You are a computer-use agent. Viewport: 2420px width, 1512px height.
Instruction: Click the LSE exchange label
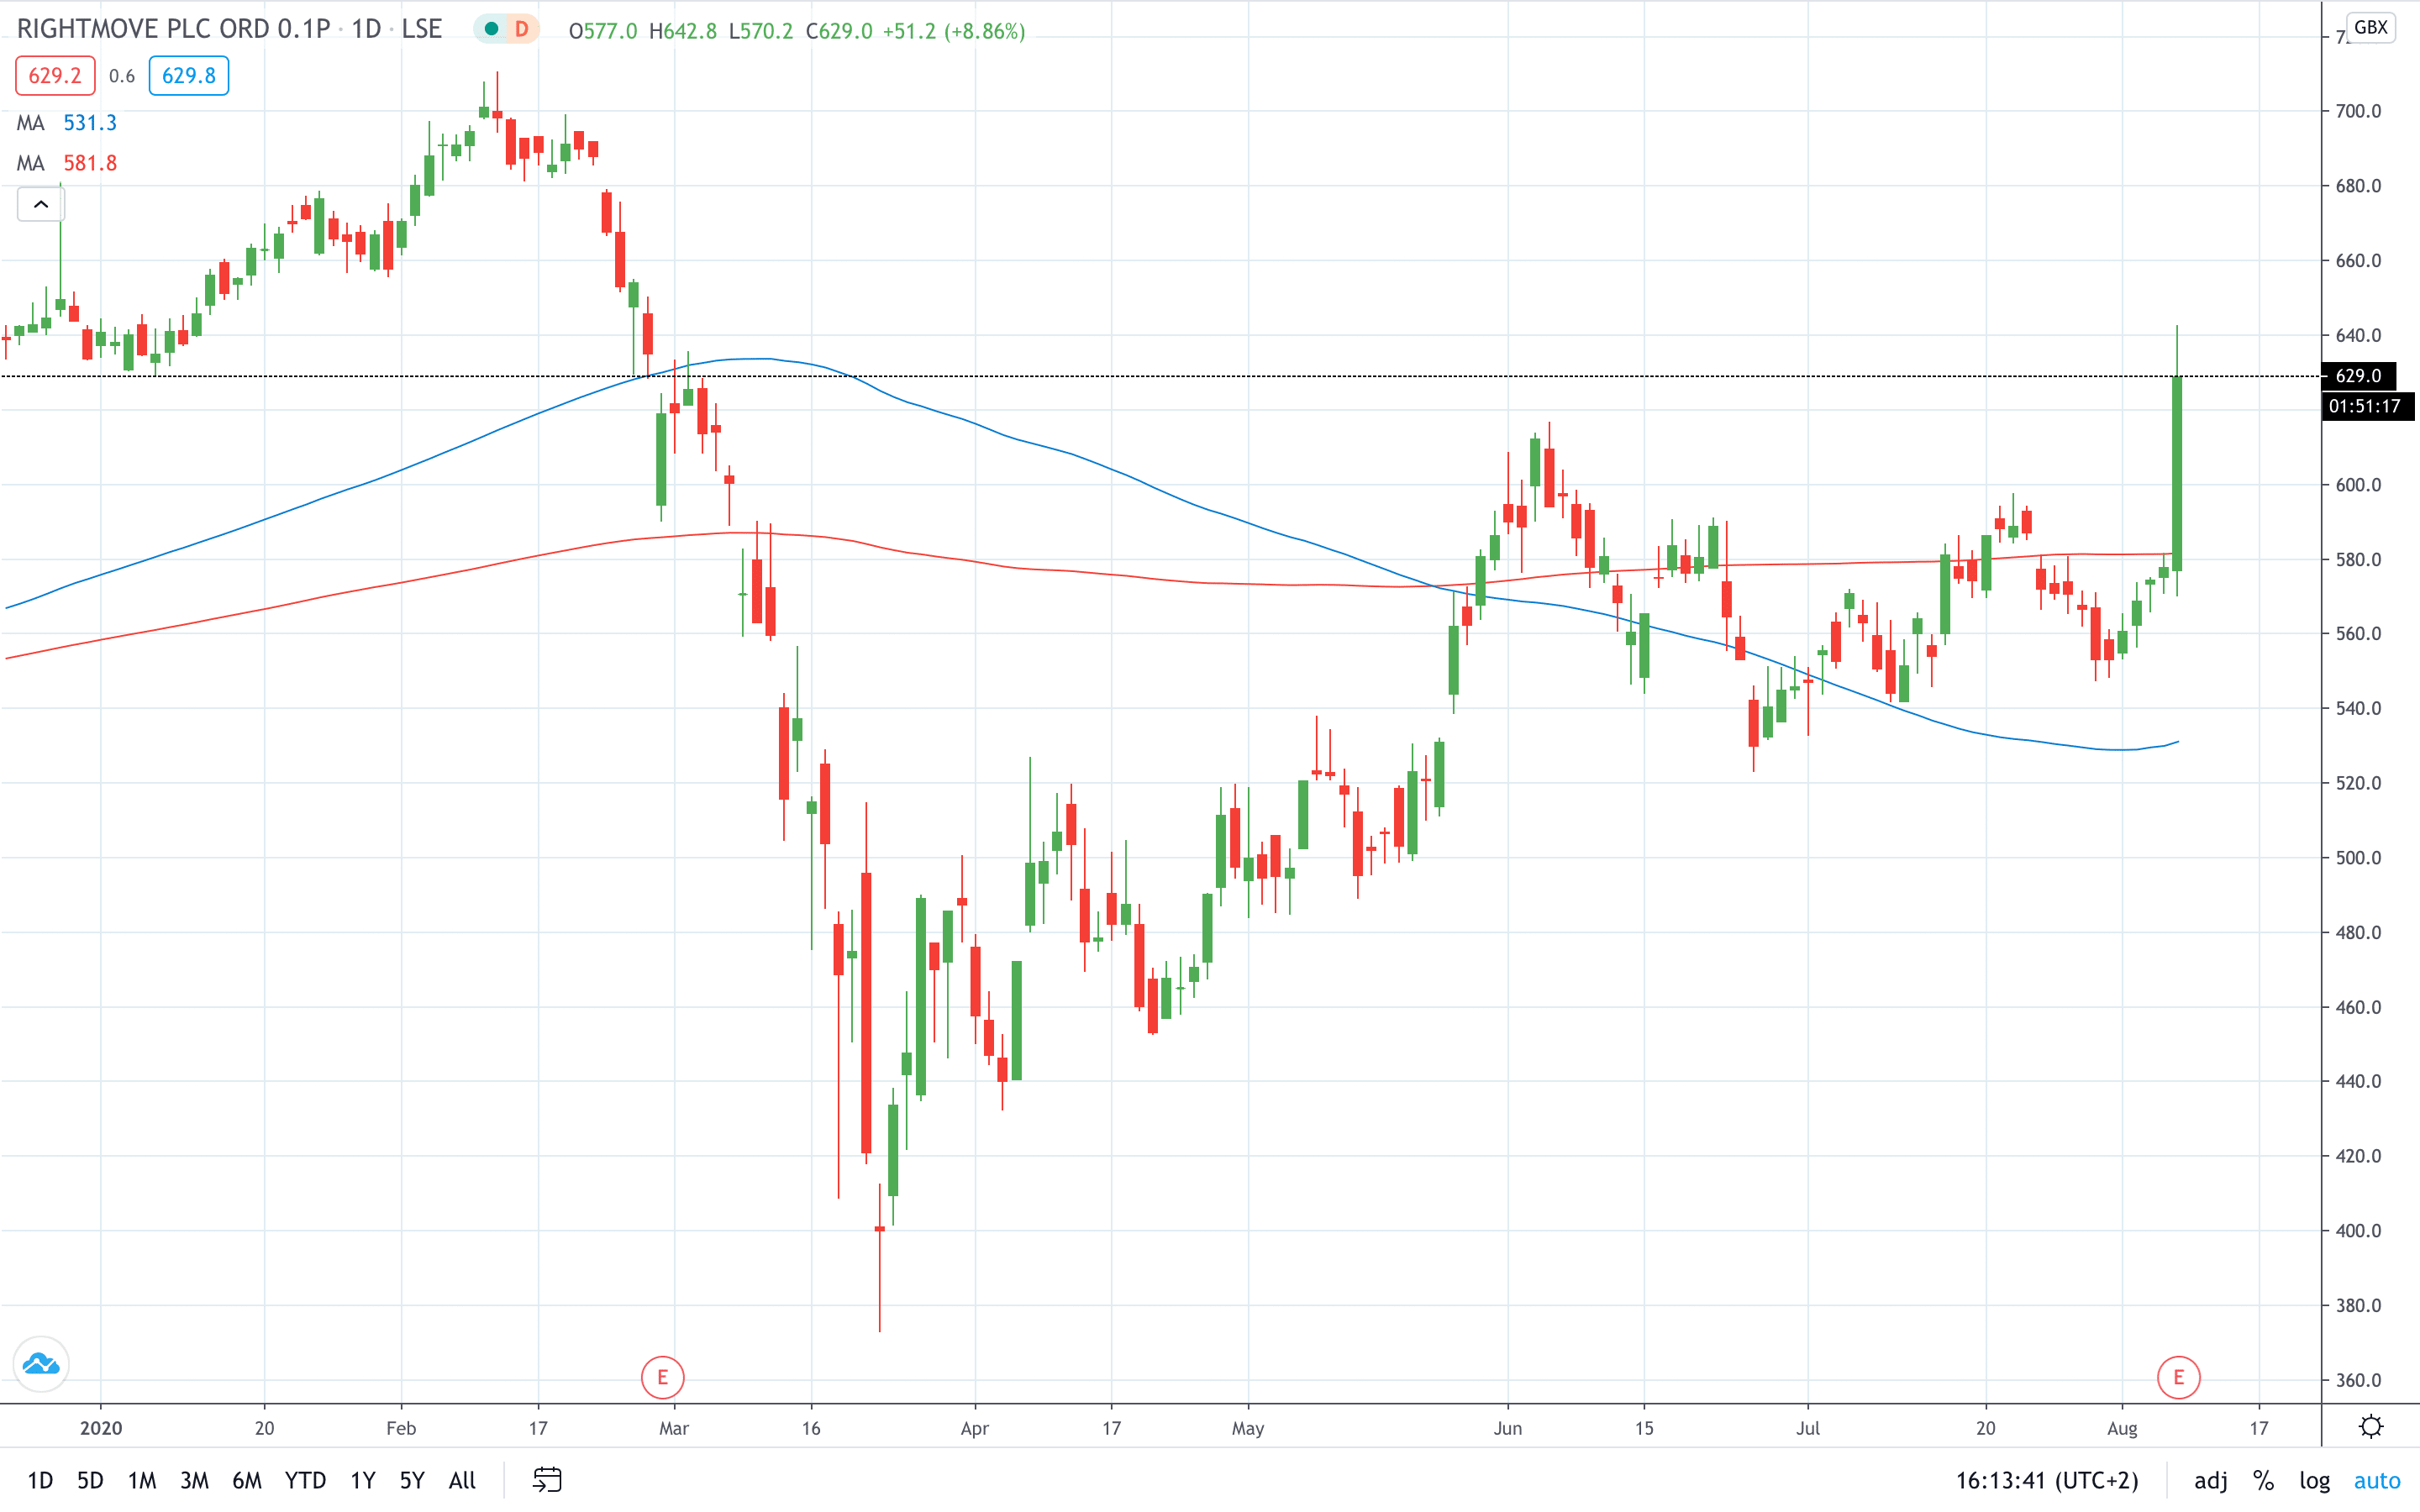coord(421,29)
